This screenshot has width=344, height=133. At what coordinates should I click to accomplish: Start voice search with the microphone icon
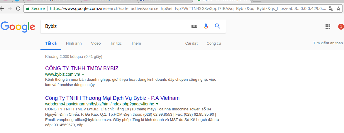pos(206,26)
